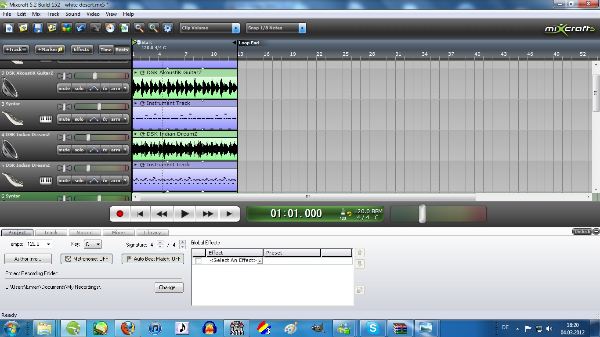Click the +Marker button
600x337 pixels.
coord(50,50)
